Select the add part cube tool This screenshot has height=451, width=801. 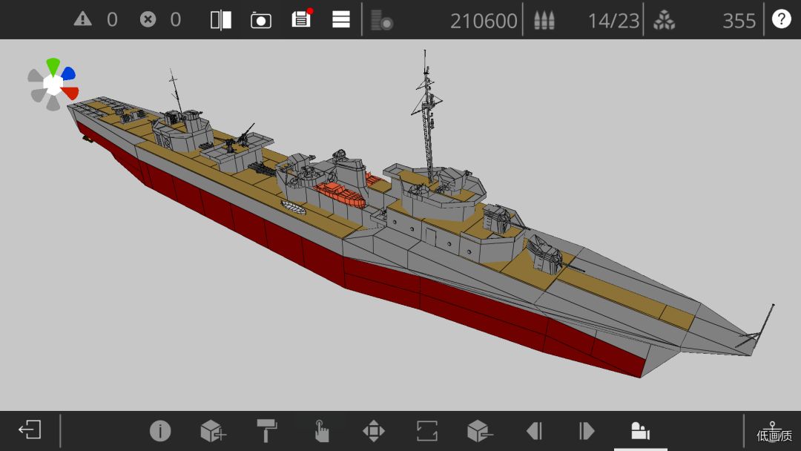pos(213,430)
